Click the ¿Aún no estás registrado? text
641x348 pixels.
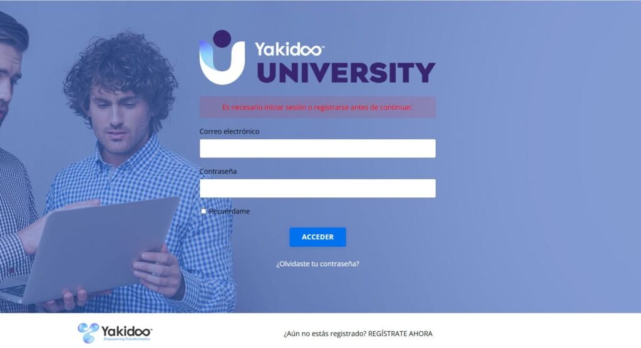click(325, 334)
